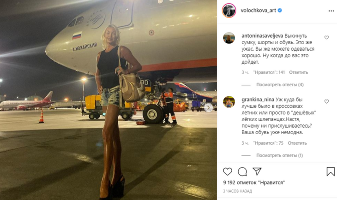This screenshot has width=337, height=200.
Task: Click grankina_nina's avatar
Action: 229,102
